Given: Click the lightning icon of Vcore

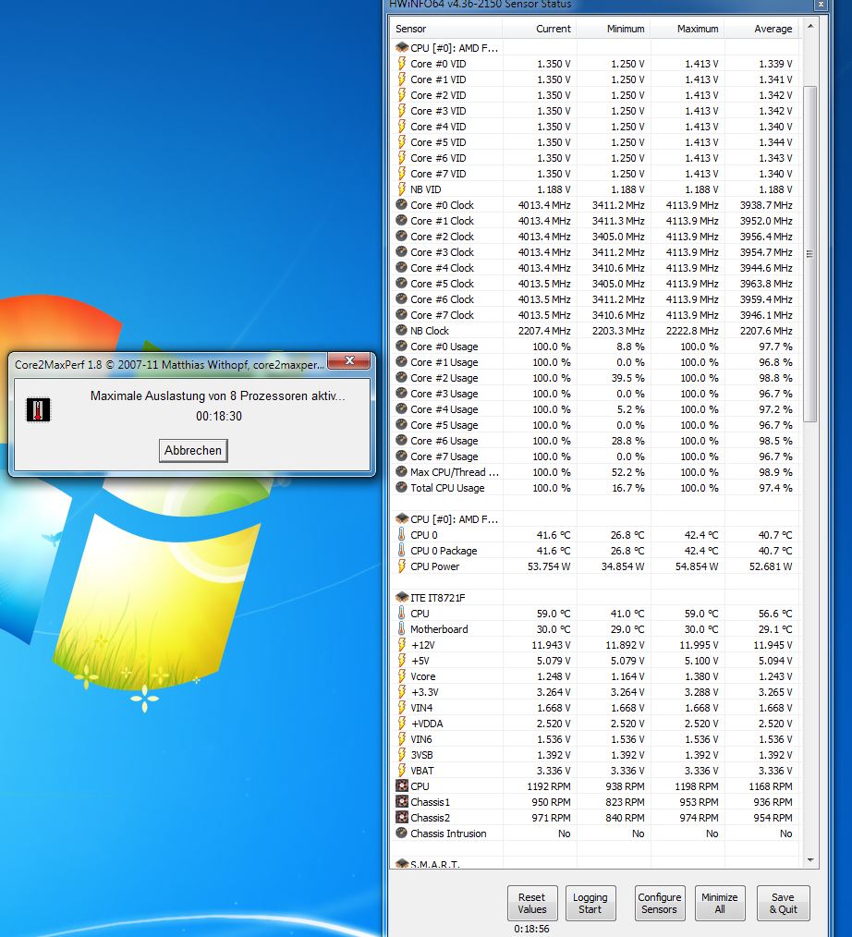Looking at the screenshot, I should [401, 675].
